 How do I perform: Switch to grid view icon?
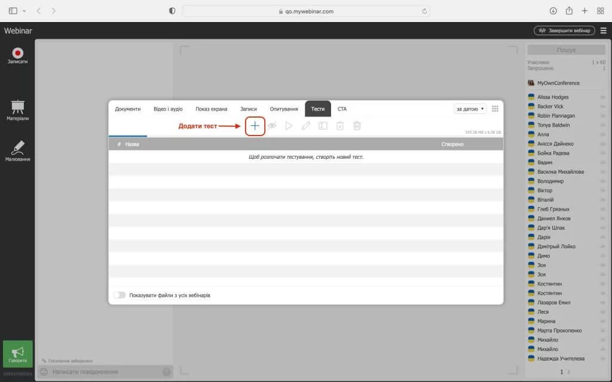[495, 109]
